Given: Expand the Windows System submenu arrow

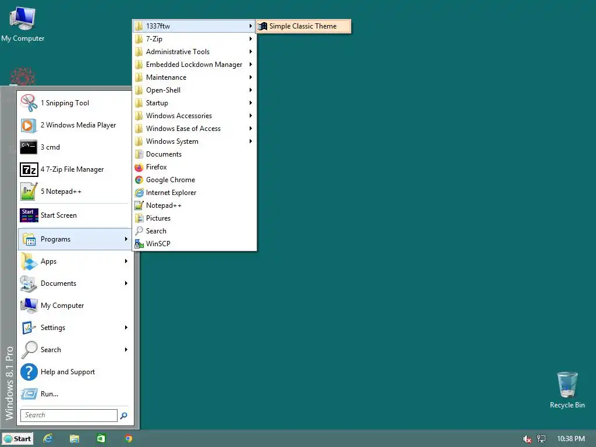Looking at the screenshot, I should coord(250,141).
